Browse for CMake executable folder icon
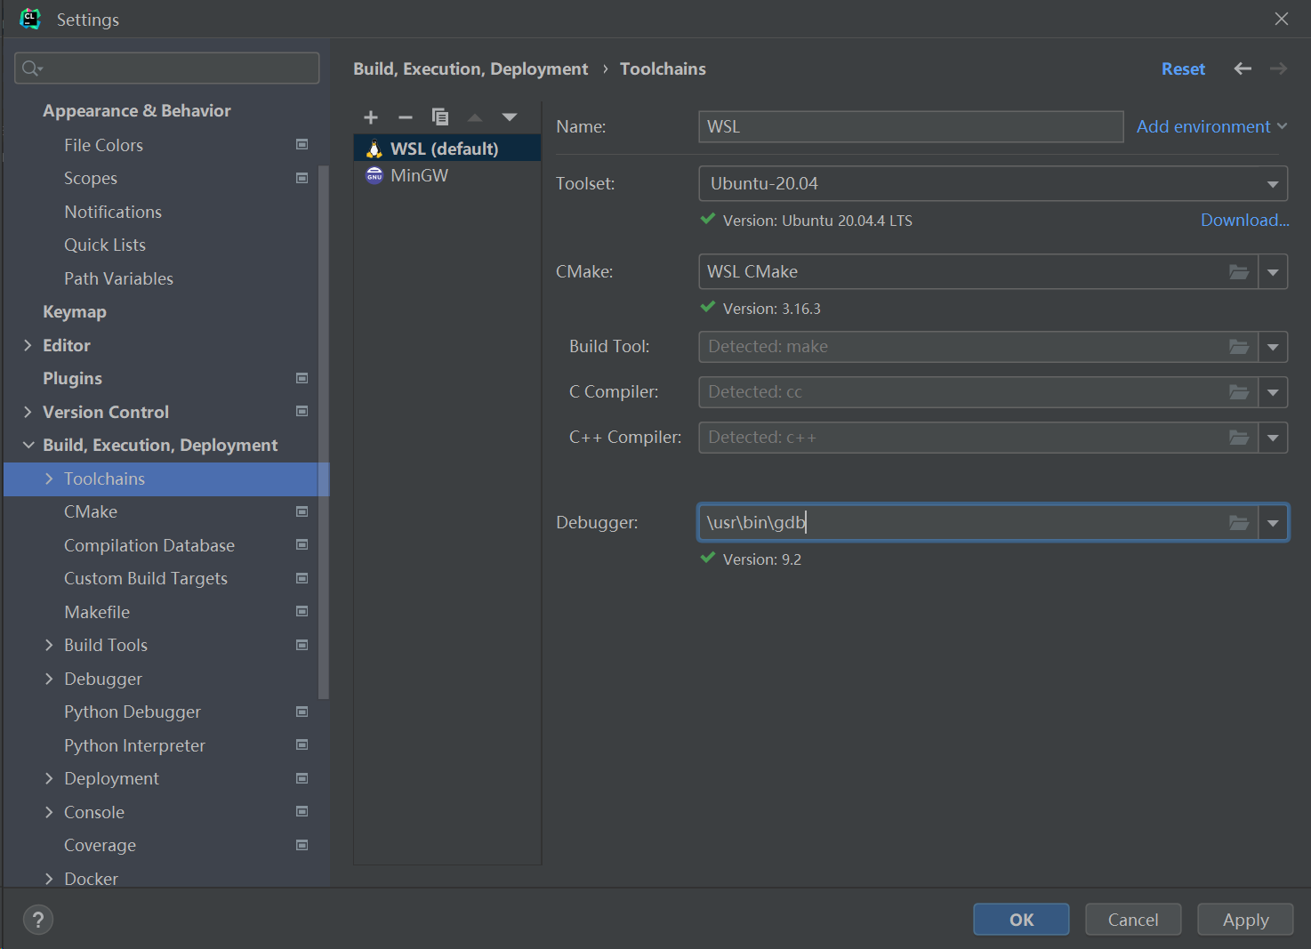 coord(1239,272)
